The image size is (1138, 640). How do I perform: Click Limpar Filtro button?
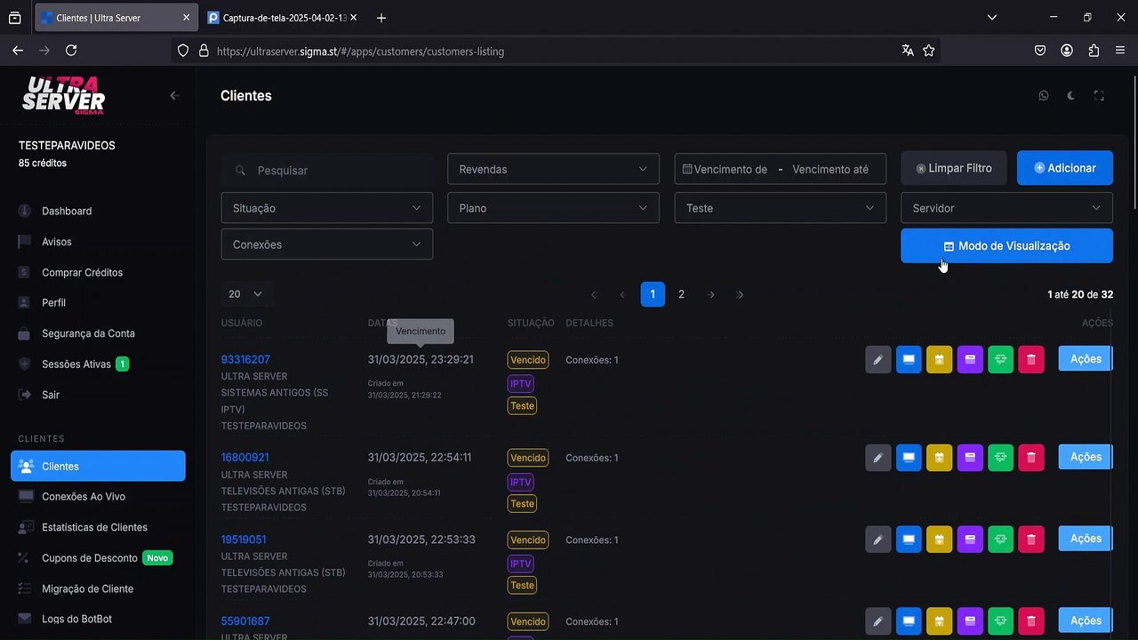(x=953, y=168)
